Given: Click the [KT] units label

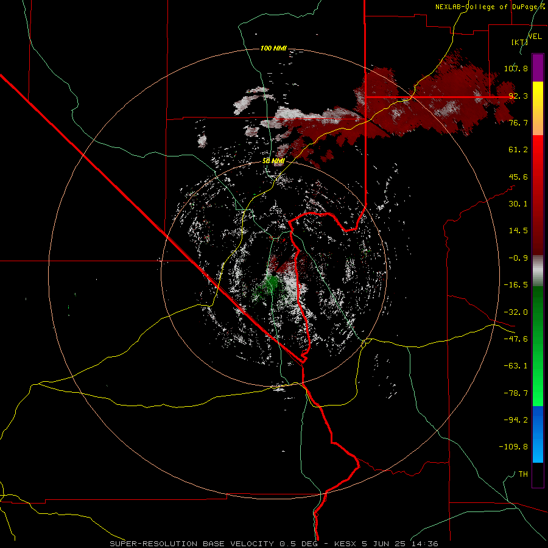Looking at the screenshot, I should (x=520, y=42).
